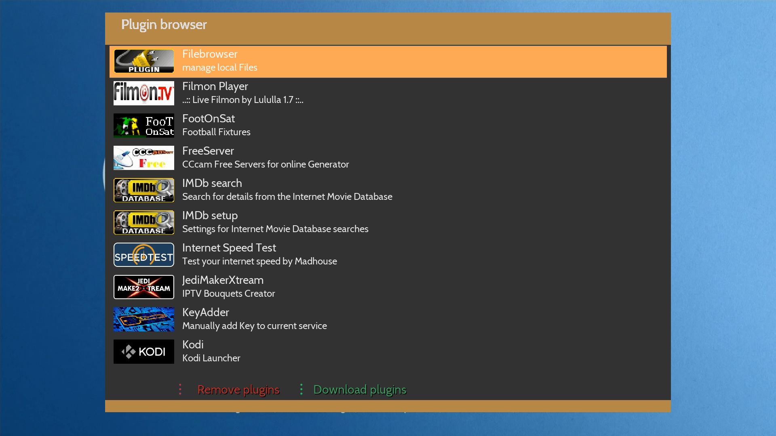Select the IMDb setup title

(210, 216)
